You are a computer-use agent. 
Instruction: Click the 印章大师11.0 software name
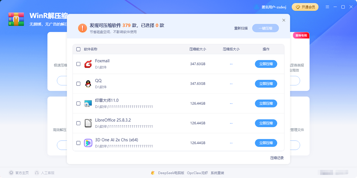coord(107,100)
